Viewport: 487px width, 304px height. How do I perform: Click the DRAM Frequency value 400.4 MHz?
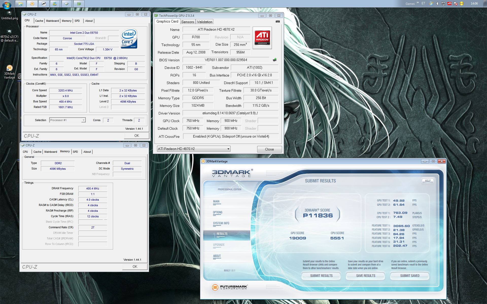pyautogui.click(x=93, y=188)
